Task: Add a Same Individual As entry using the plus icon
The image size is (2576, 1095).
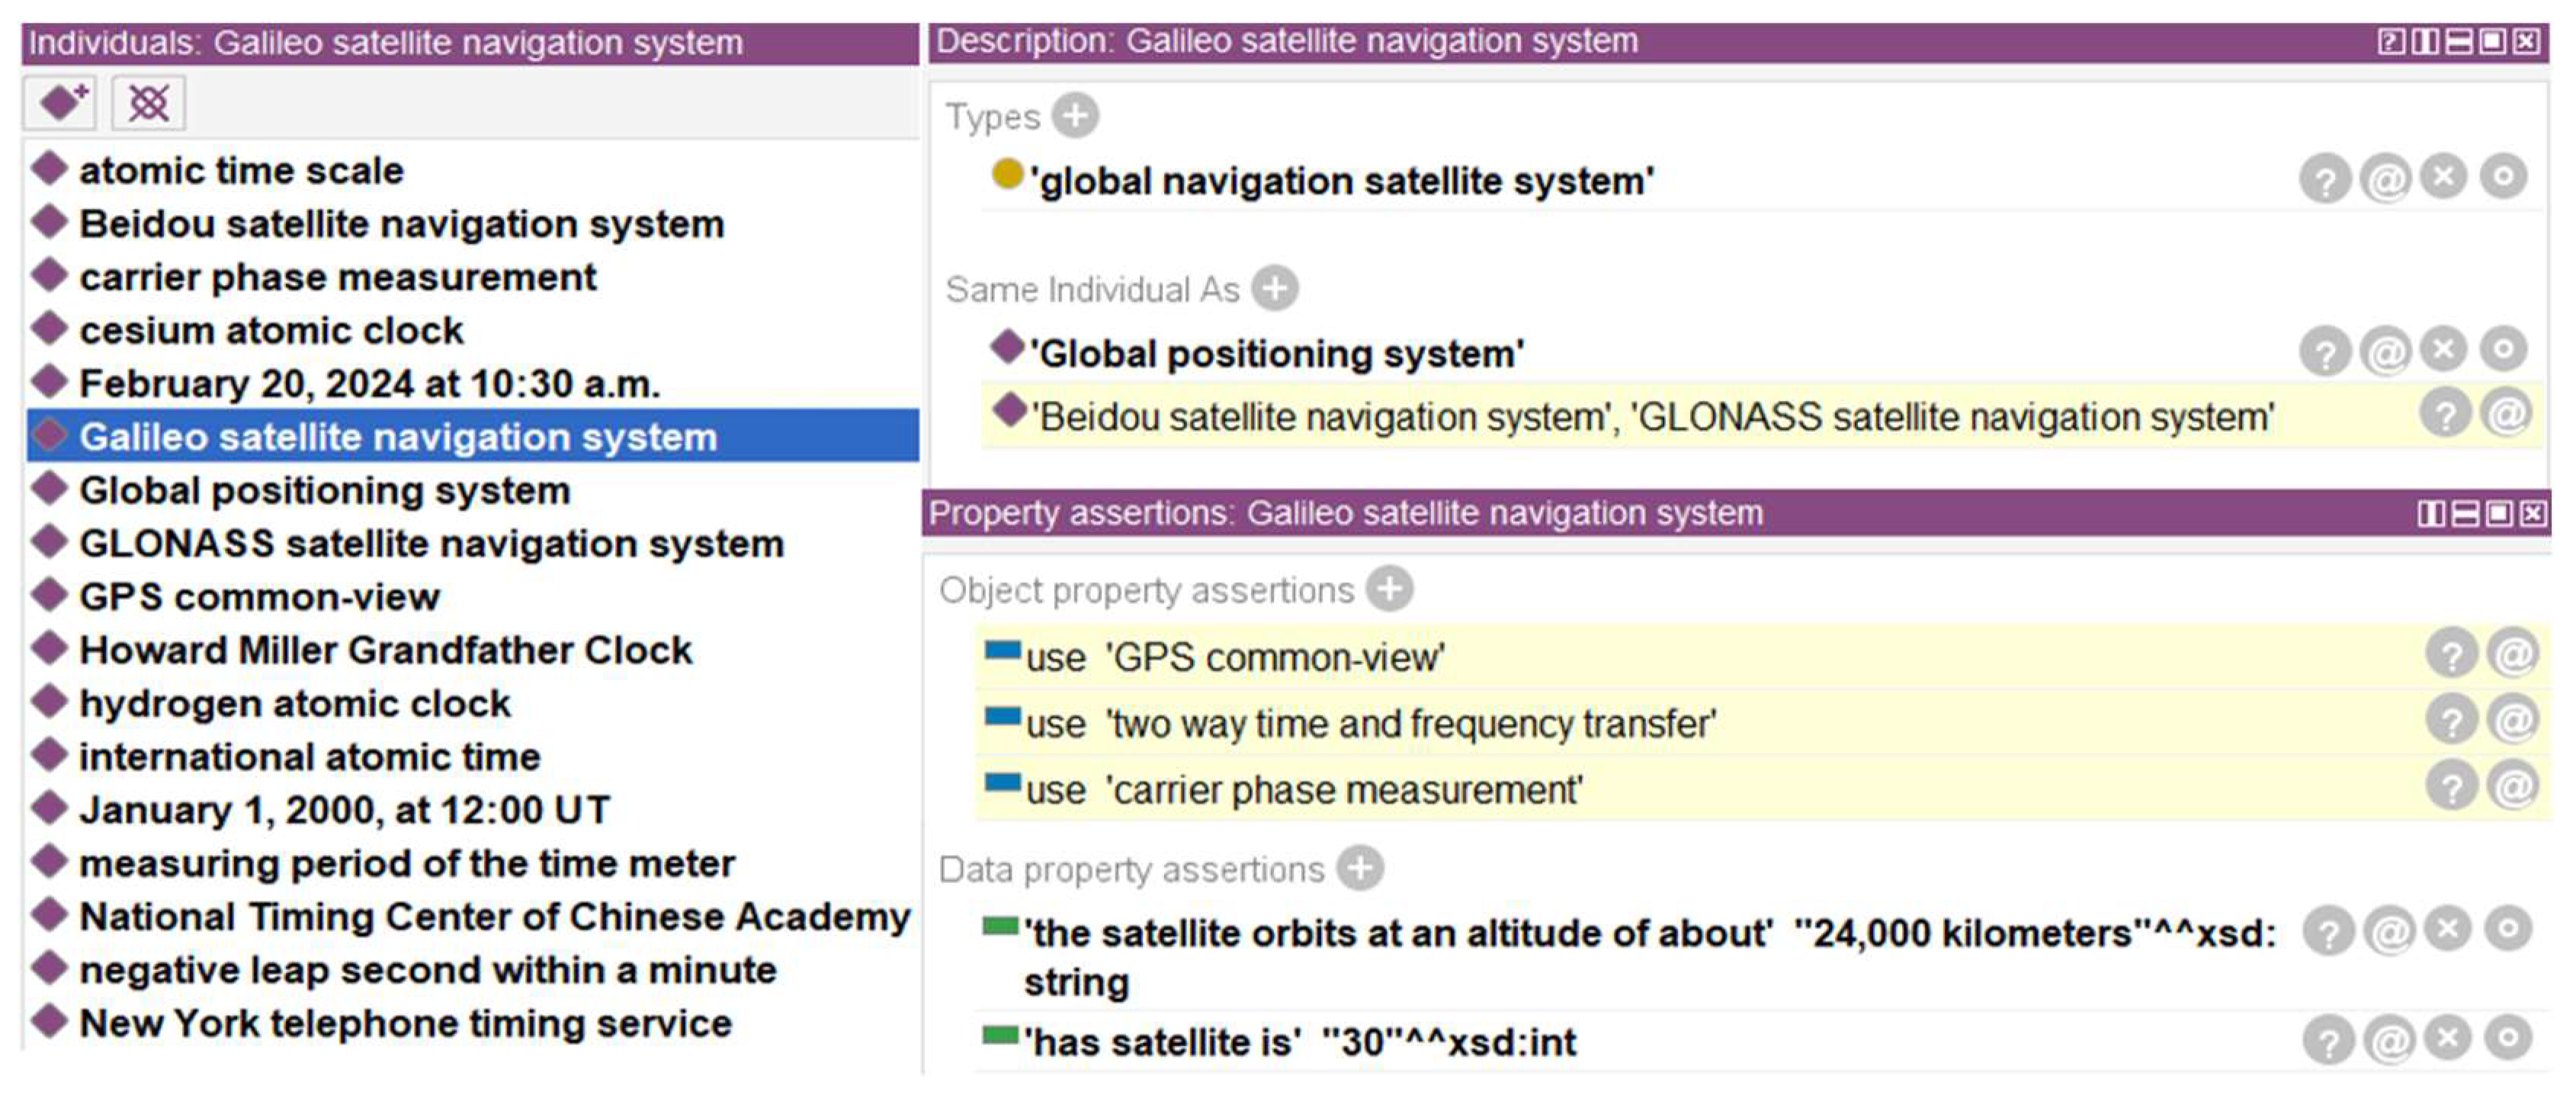Action: click(1275, 289)
